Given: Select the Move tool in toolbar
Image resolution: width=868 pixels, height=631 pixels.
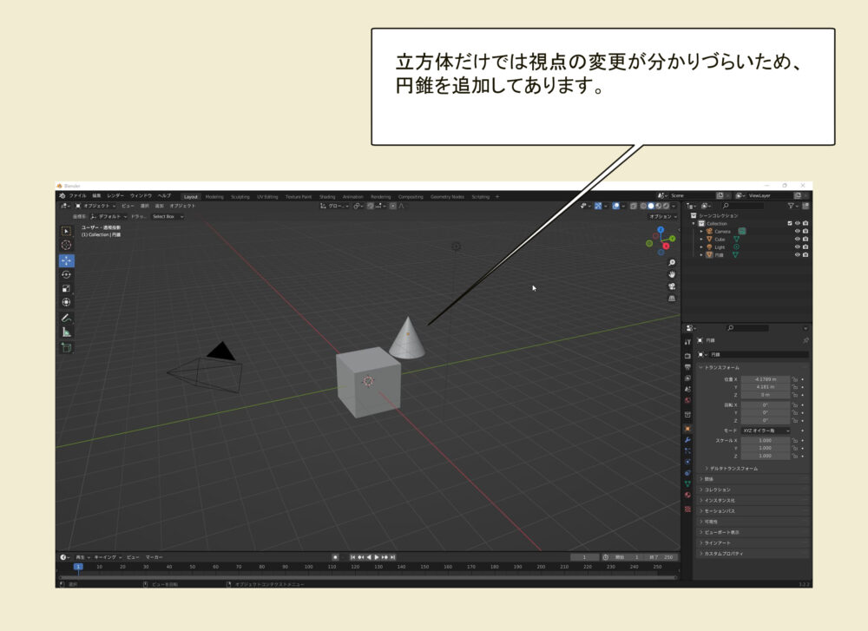Looking at the screenshot, I should click(67, 260).
